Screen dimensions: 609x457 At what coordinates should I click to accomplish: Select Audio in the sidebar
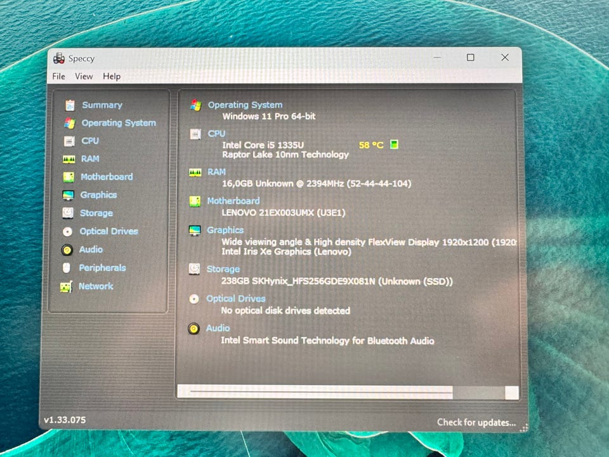point(91,249)
